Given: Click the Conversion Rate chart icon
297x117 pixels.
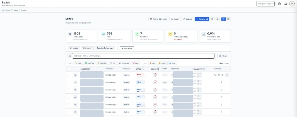Looking at the screenshot, I should tap(204, 34).
